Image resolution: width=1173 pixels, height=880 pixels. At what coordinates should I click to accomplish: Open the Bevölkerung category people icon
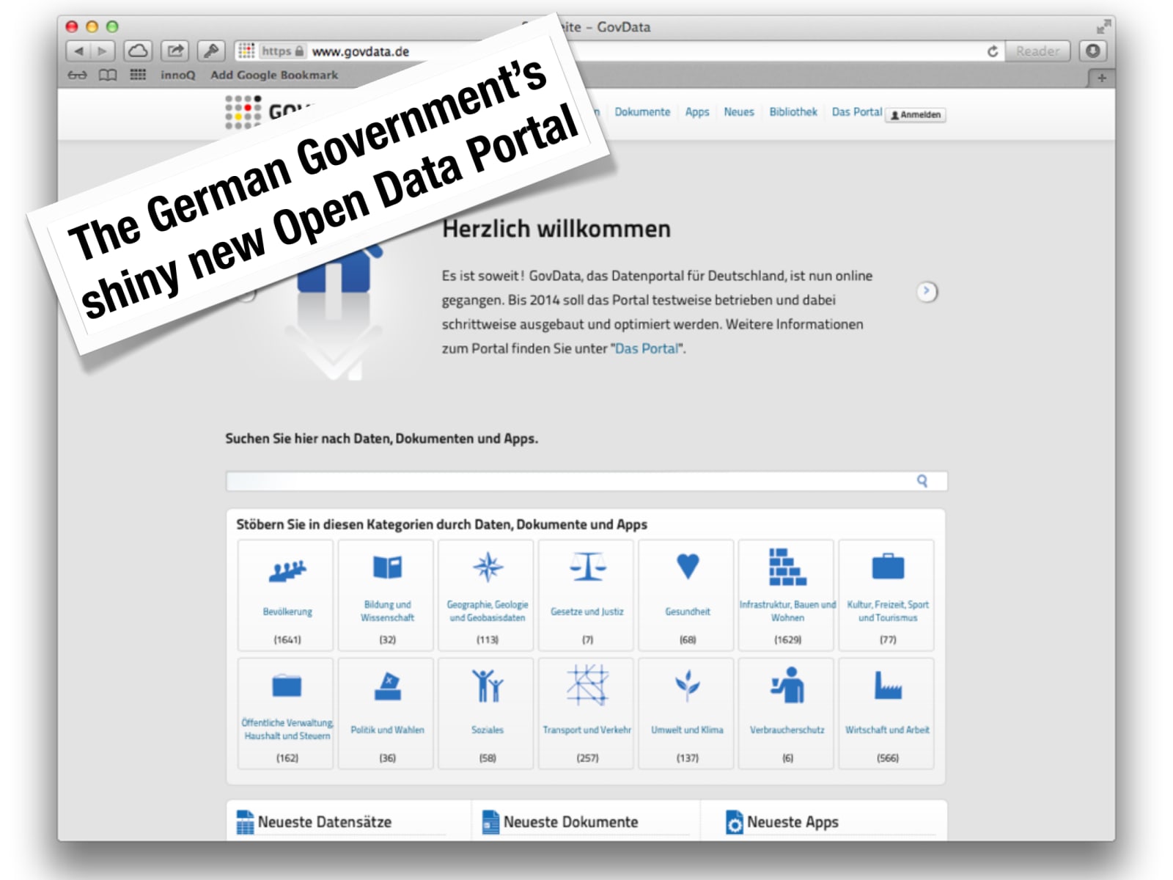coord(287,570)
